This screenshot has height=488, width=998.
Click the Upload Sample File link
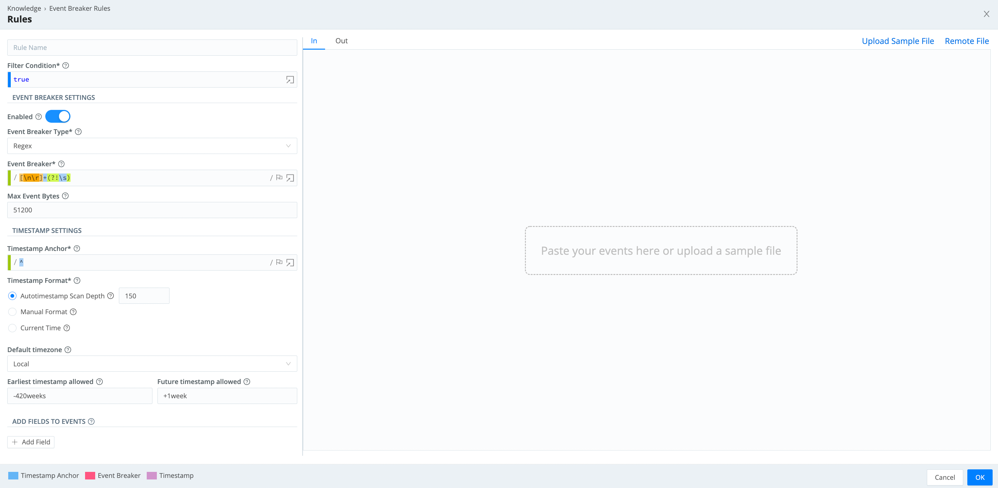pos(898,41)
